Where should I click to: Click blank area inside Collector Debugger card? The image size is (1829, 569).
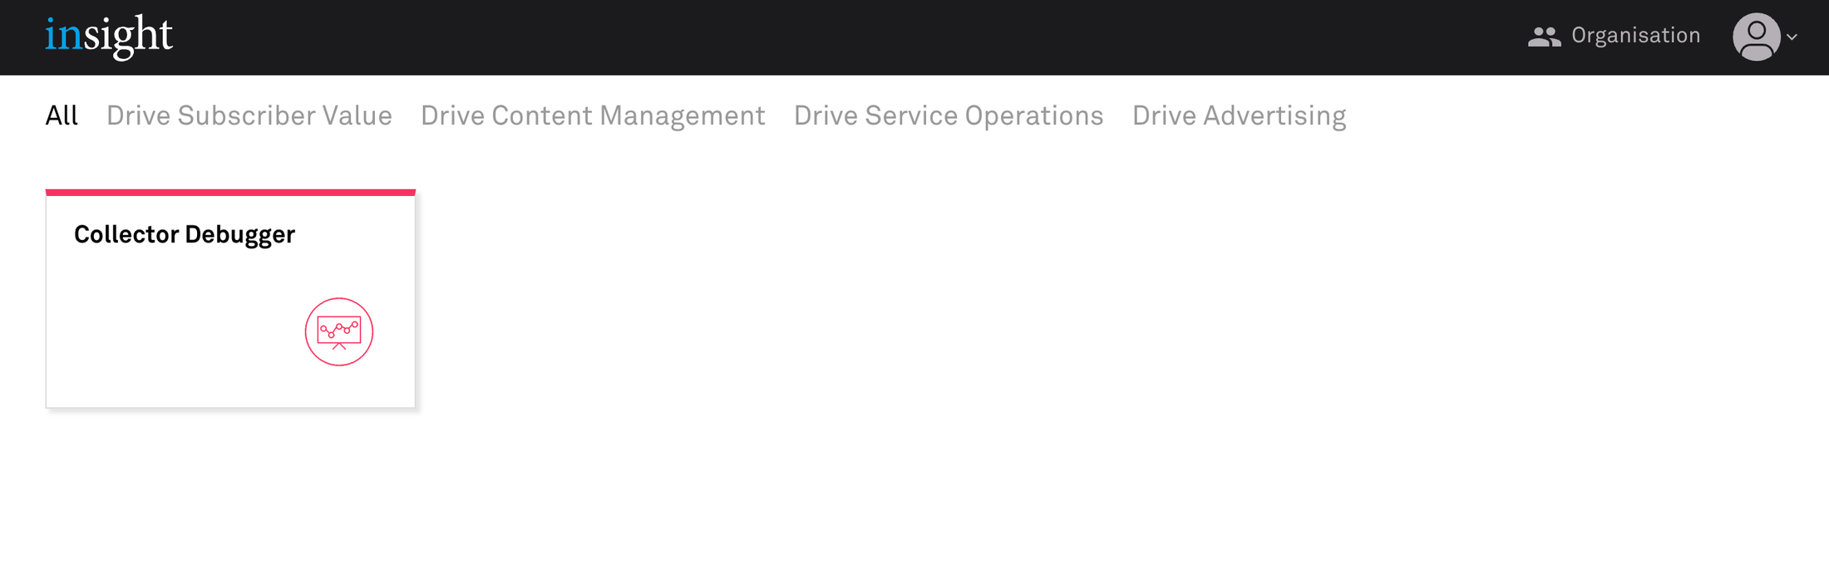pos(166,332)
